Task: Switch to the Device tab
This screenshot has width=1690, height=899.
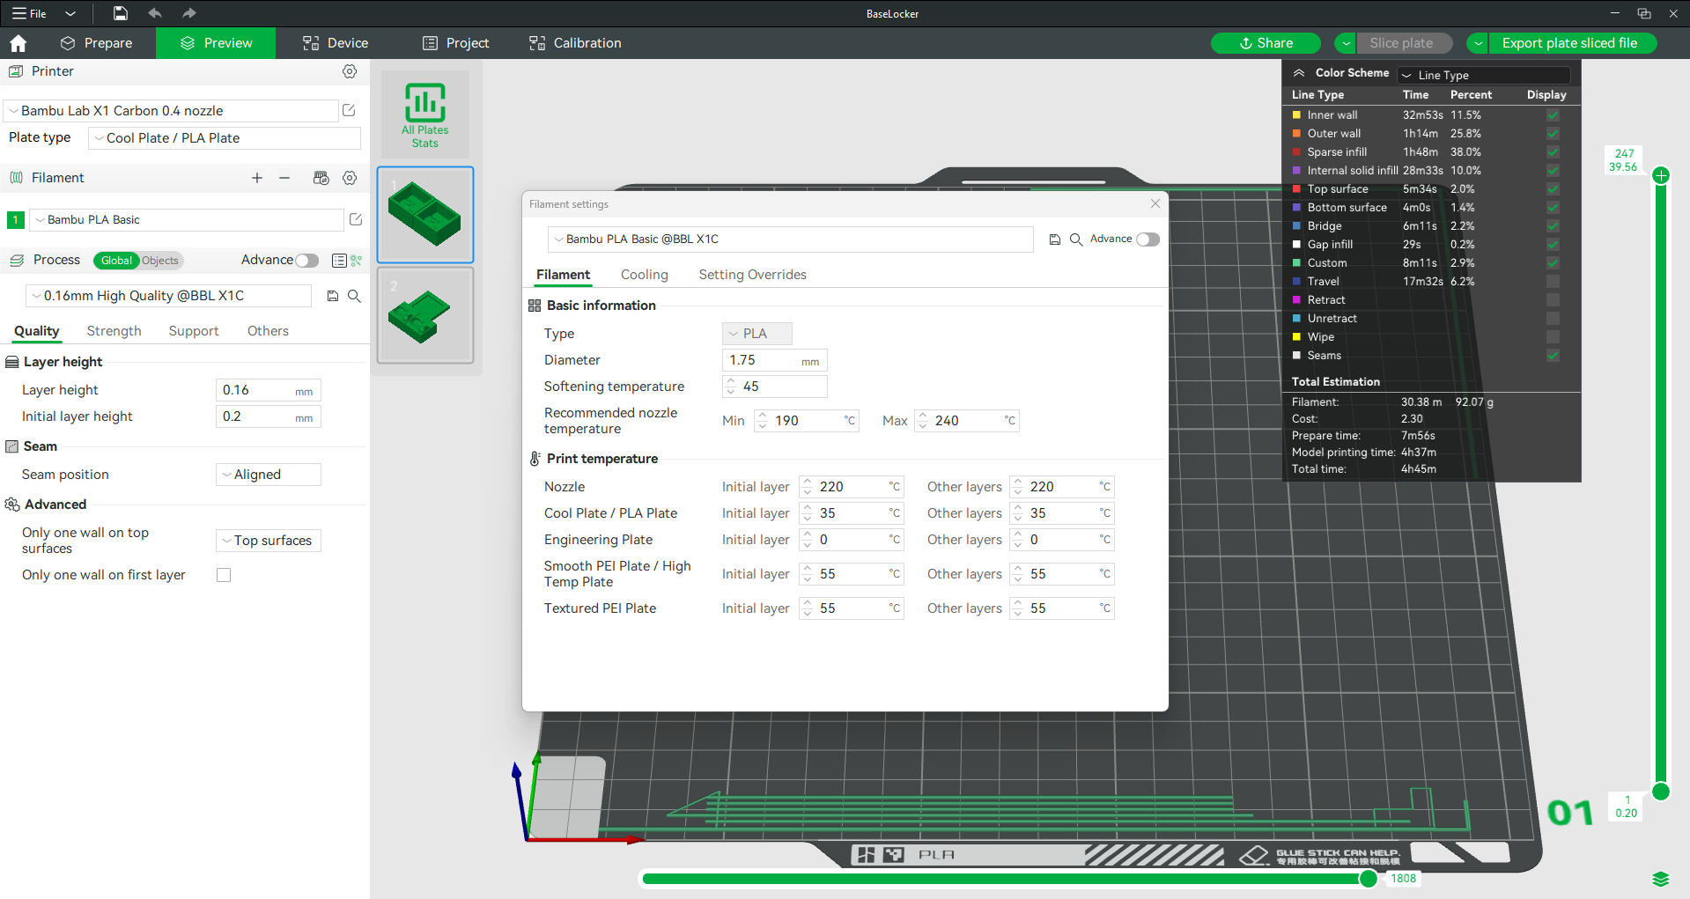Action: tap(336, 43)
